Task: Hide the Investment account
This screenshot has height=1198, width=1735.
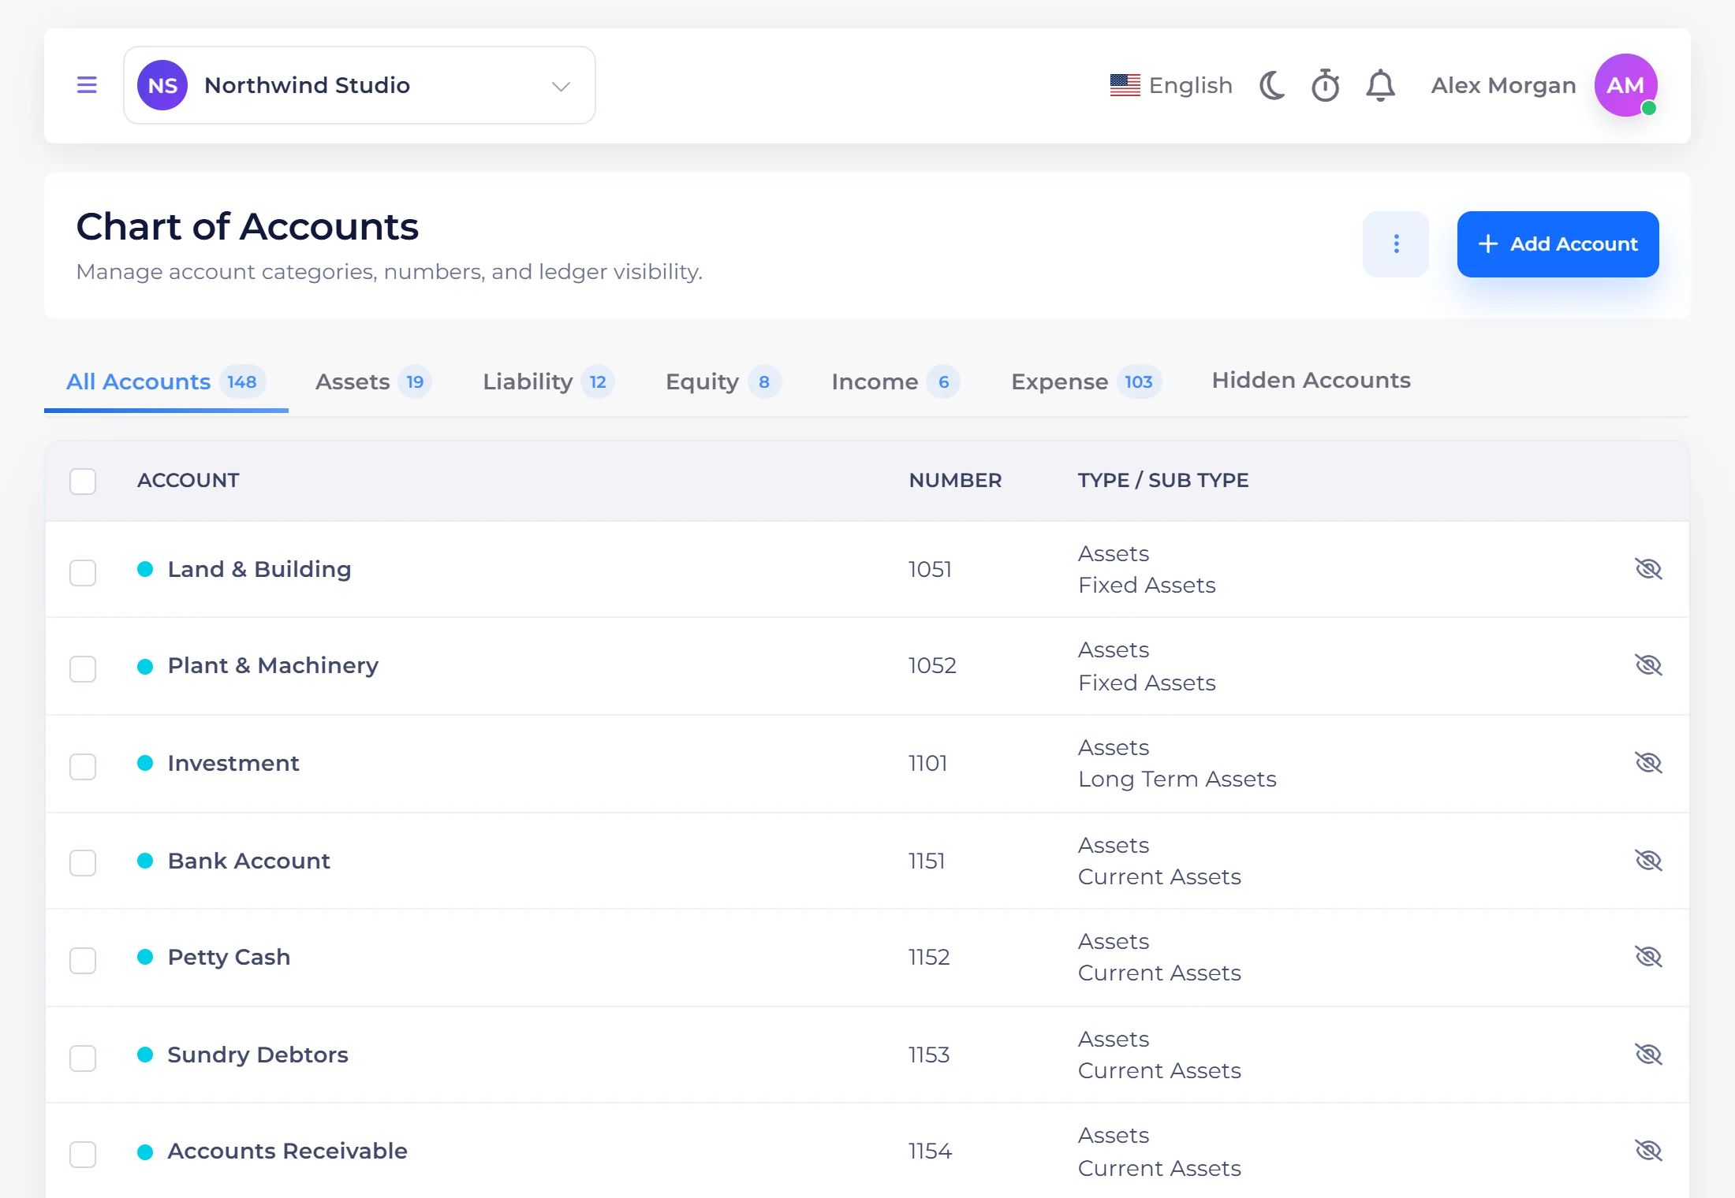Action: click(1648, 763)
